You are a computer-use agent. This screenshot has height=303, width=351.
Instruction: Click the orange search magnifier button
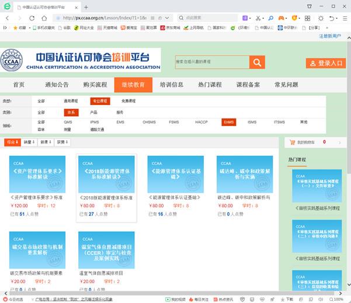pos(257,62)
